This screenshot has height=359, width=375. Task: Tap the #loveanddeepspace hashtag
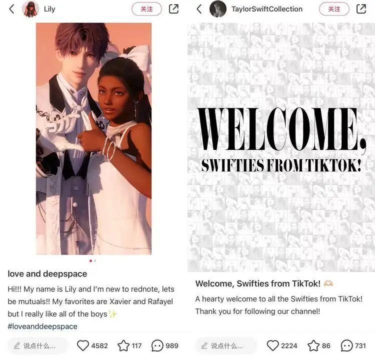click(42, 326)
